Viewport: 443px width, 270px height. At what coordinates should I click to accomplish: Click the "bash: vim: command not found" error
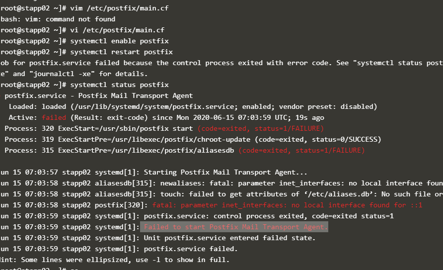coord(58,19)
